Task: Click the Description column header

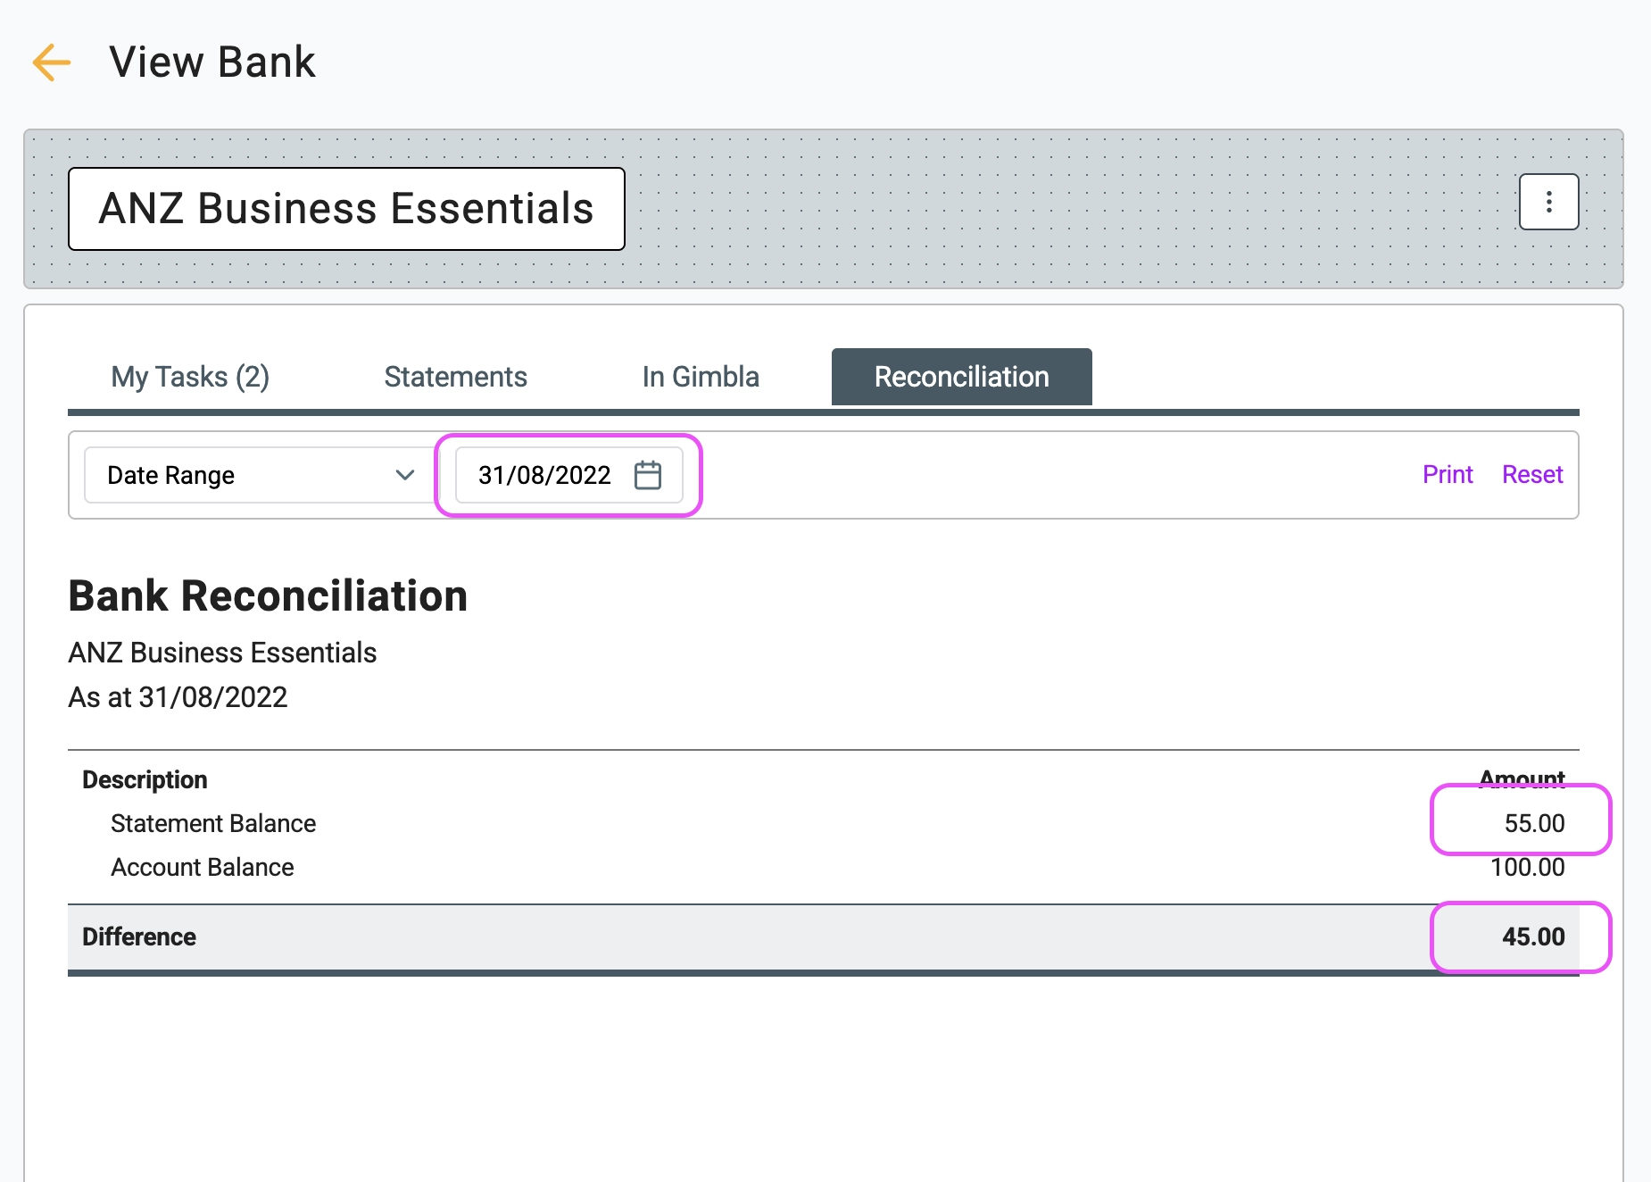Action: [x=145, y=779]
